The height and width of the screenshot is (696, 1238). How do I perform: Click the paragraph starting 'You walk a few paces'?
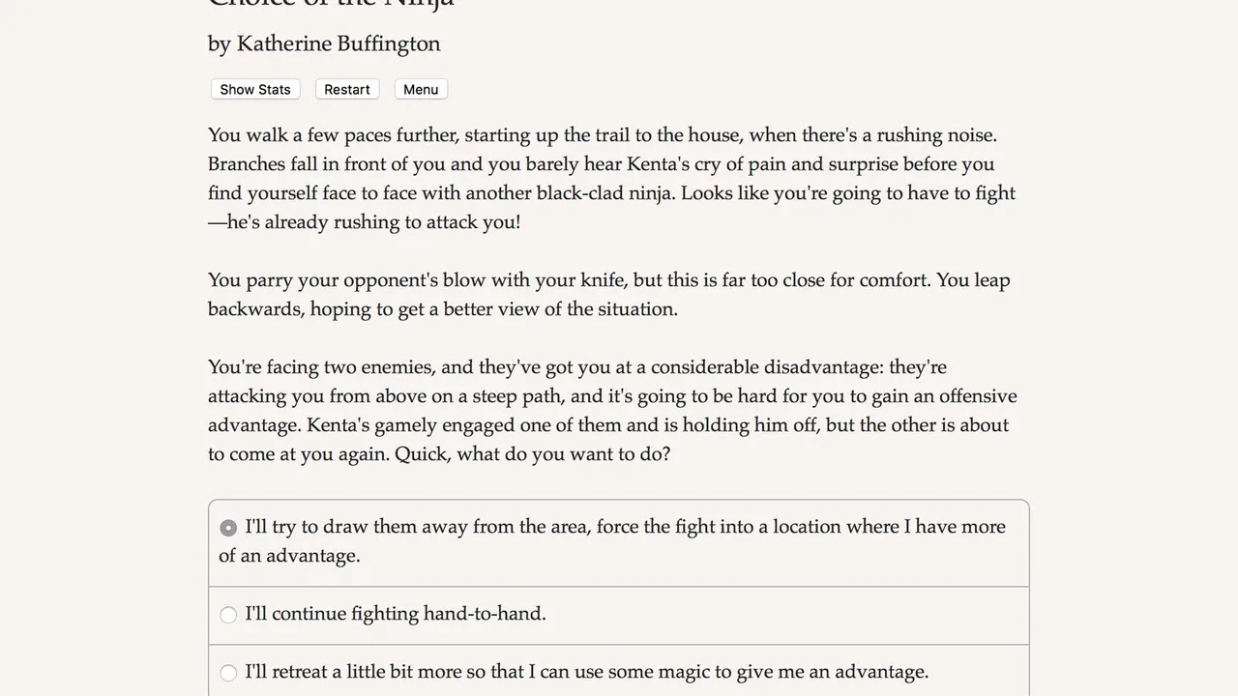coord(611,179)
